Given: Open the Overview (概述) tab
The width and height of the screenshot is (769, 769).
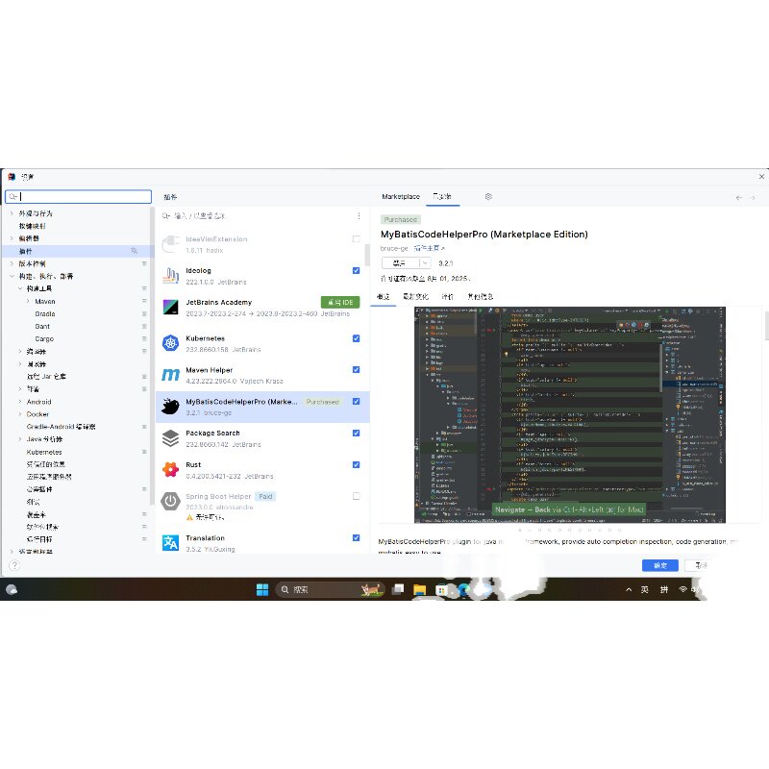Looking at the screenshot, I should (x=383, y=297).
